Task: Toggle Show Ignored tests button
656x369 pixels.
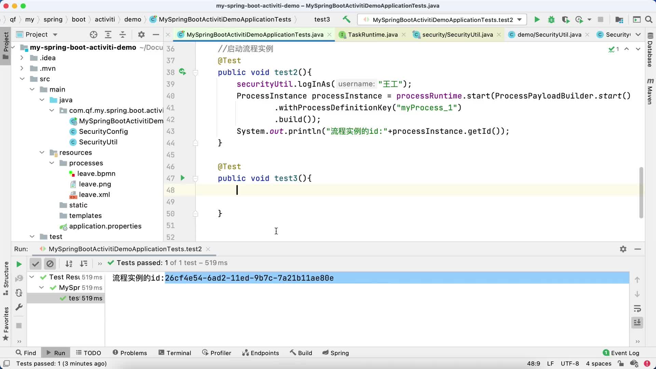Action: tap(50, 263)
